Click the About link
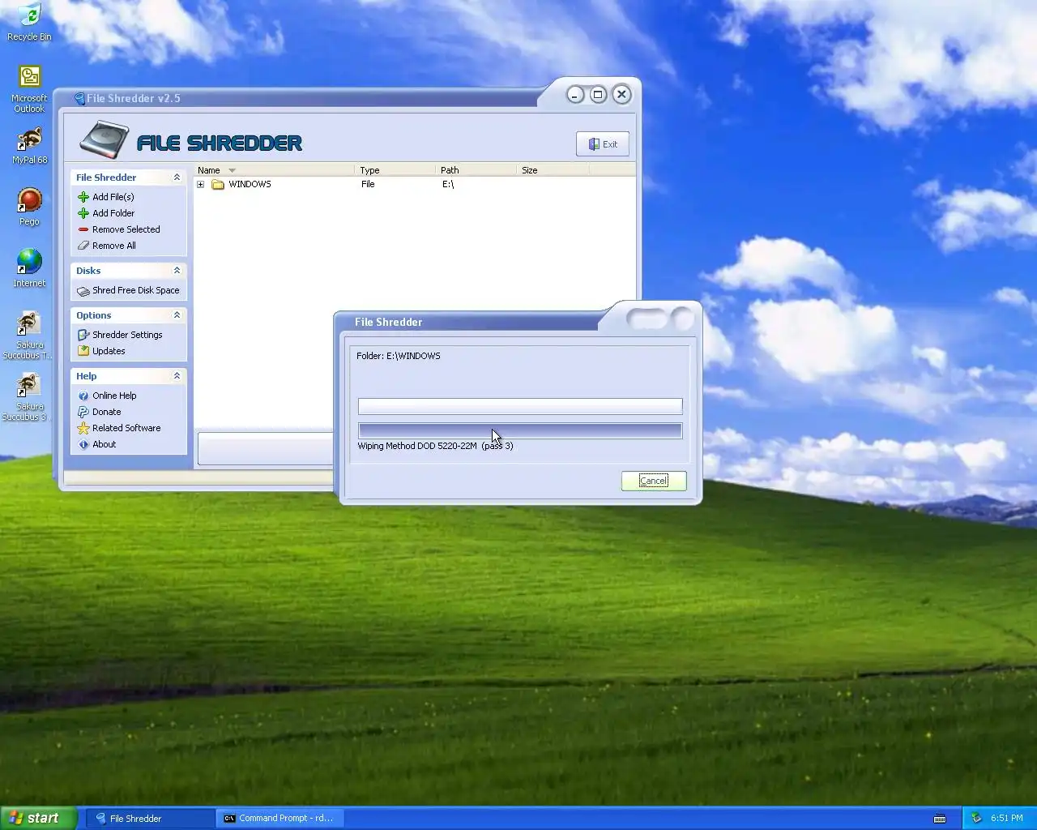This screenshot has width=1037, height=830. pyautogui.click(x=104, y=444)
